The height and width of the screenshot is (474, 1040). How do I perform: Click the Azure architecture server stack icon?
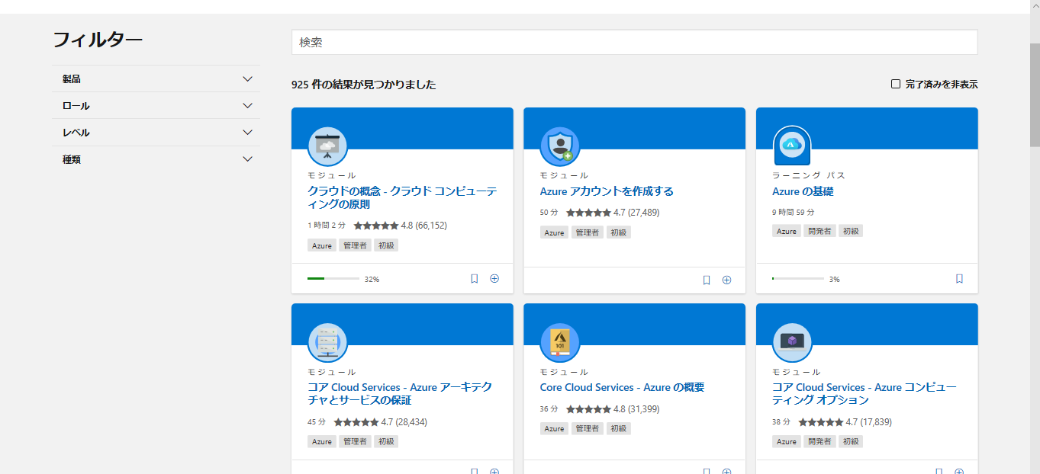[327, 342]
